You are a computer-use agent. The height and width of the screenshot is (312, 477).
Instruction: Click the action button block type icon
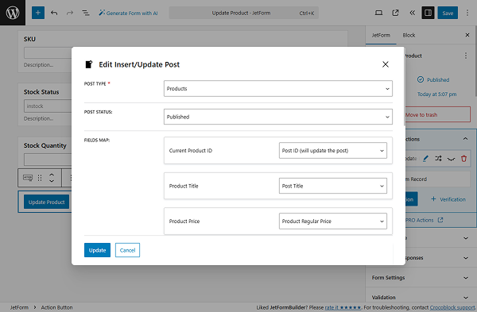[x=28, y=178]
